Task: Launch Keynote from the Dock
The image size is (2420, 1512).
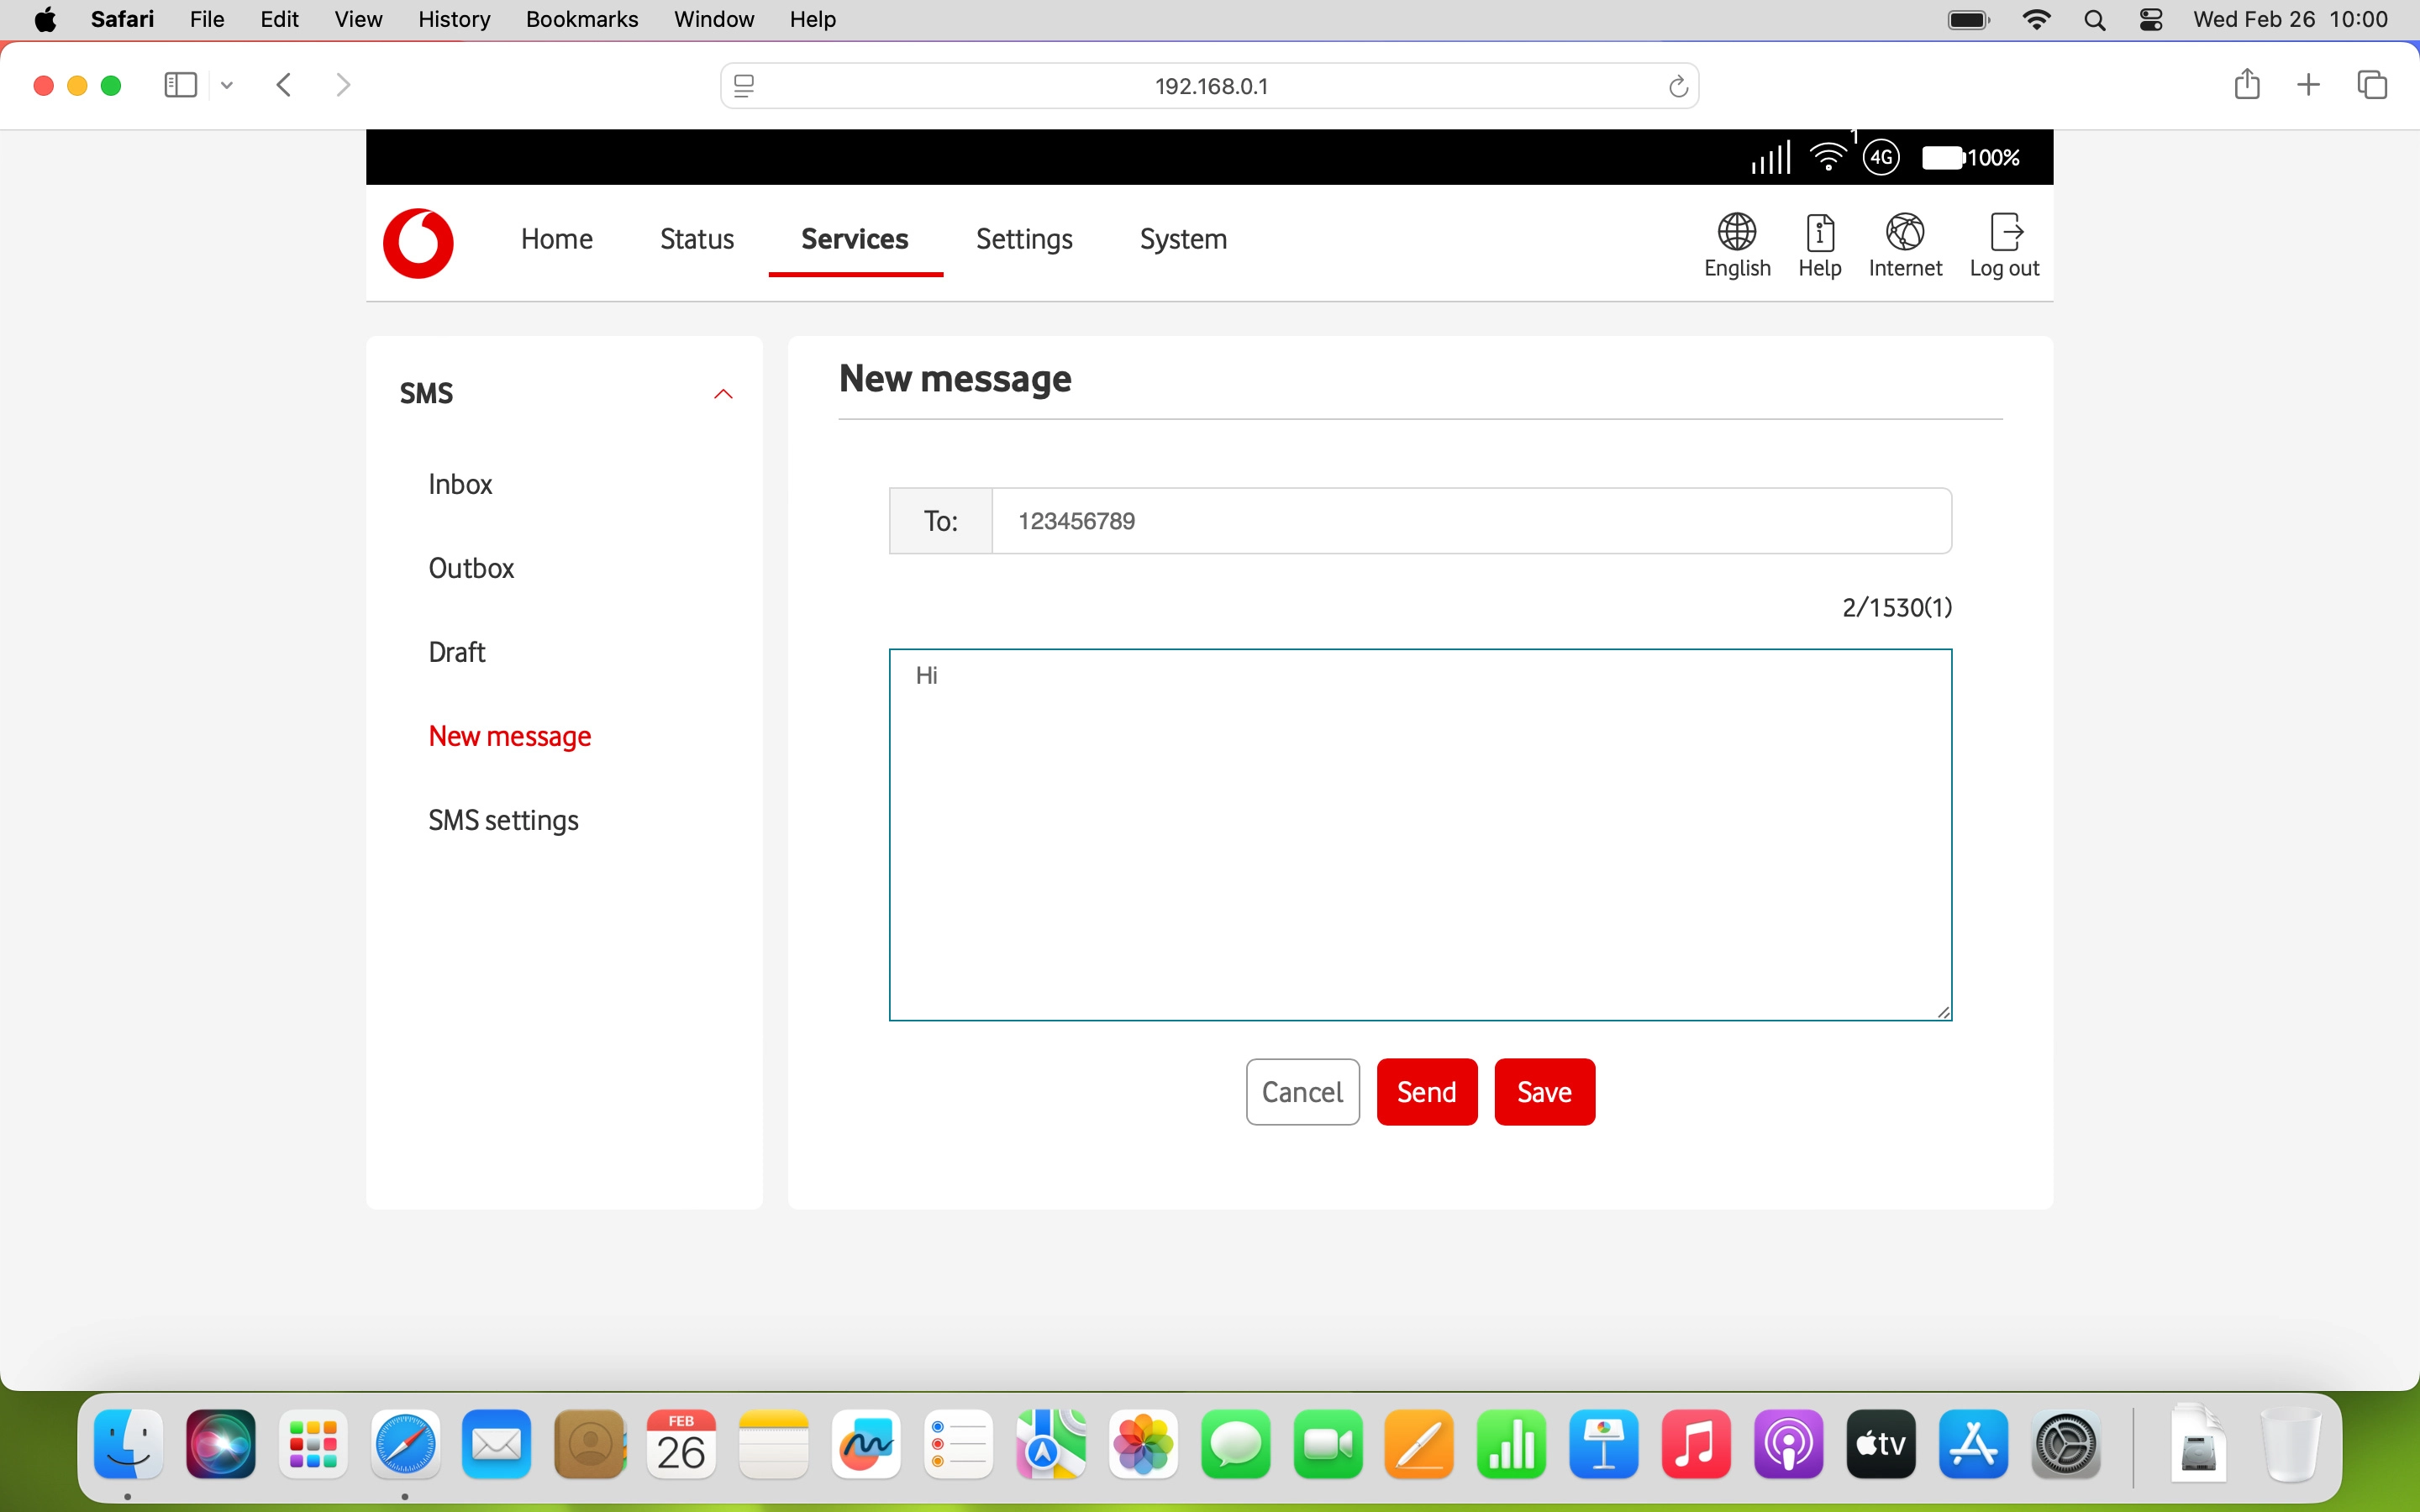Action: click(x=1604, y=1444)
